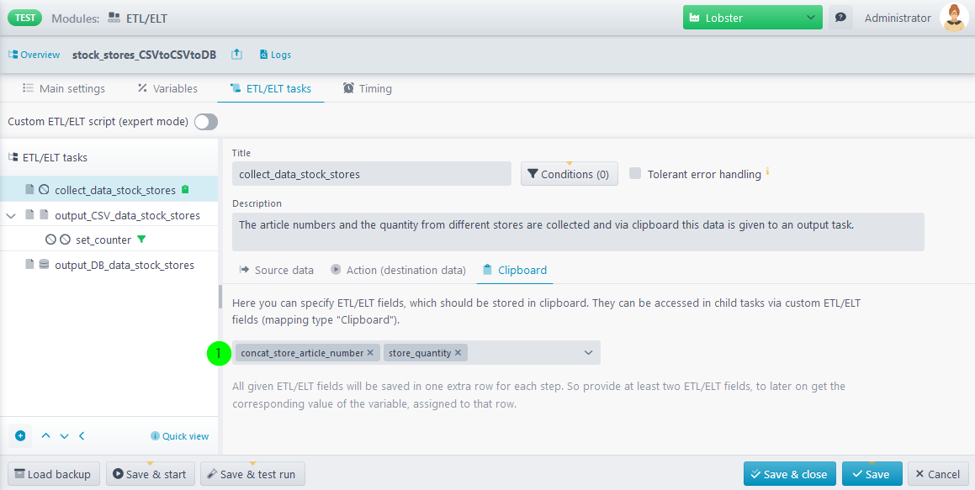Click the Cancel button
Image resolution: width=975 pixels, height=490 pixels.
point(938,474)
